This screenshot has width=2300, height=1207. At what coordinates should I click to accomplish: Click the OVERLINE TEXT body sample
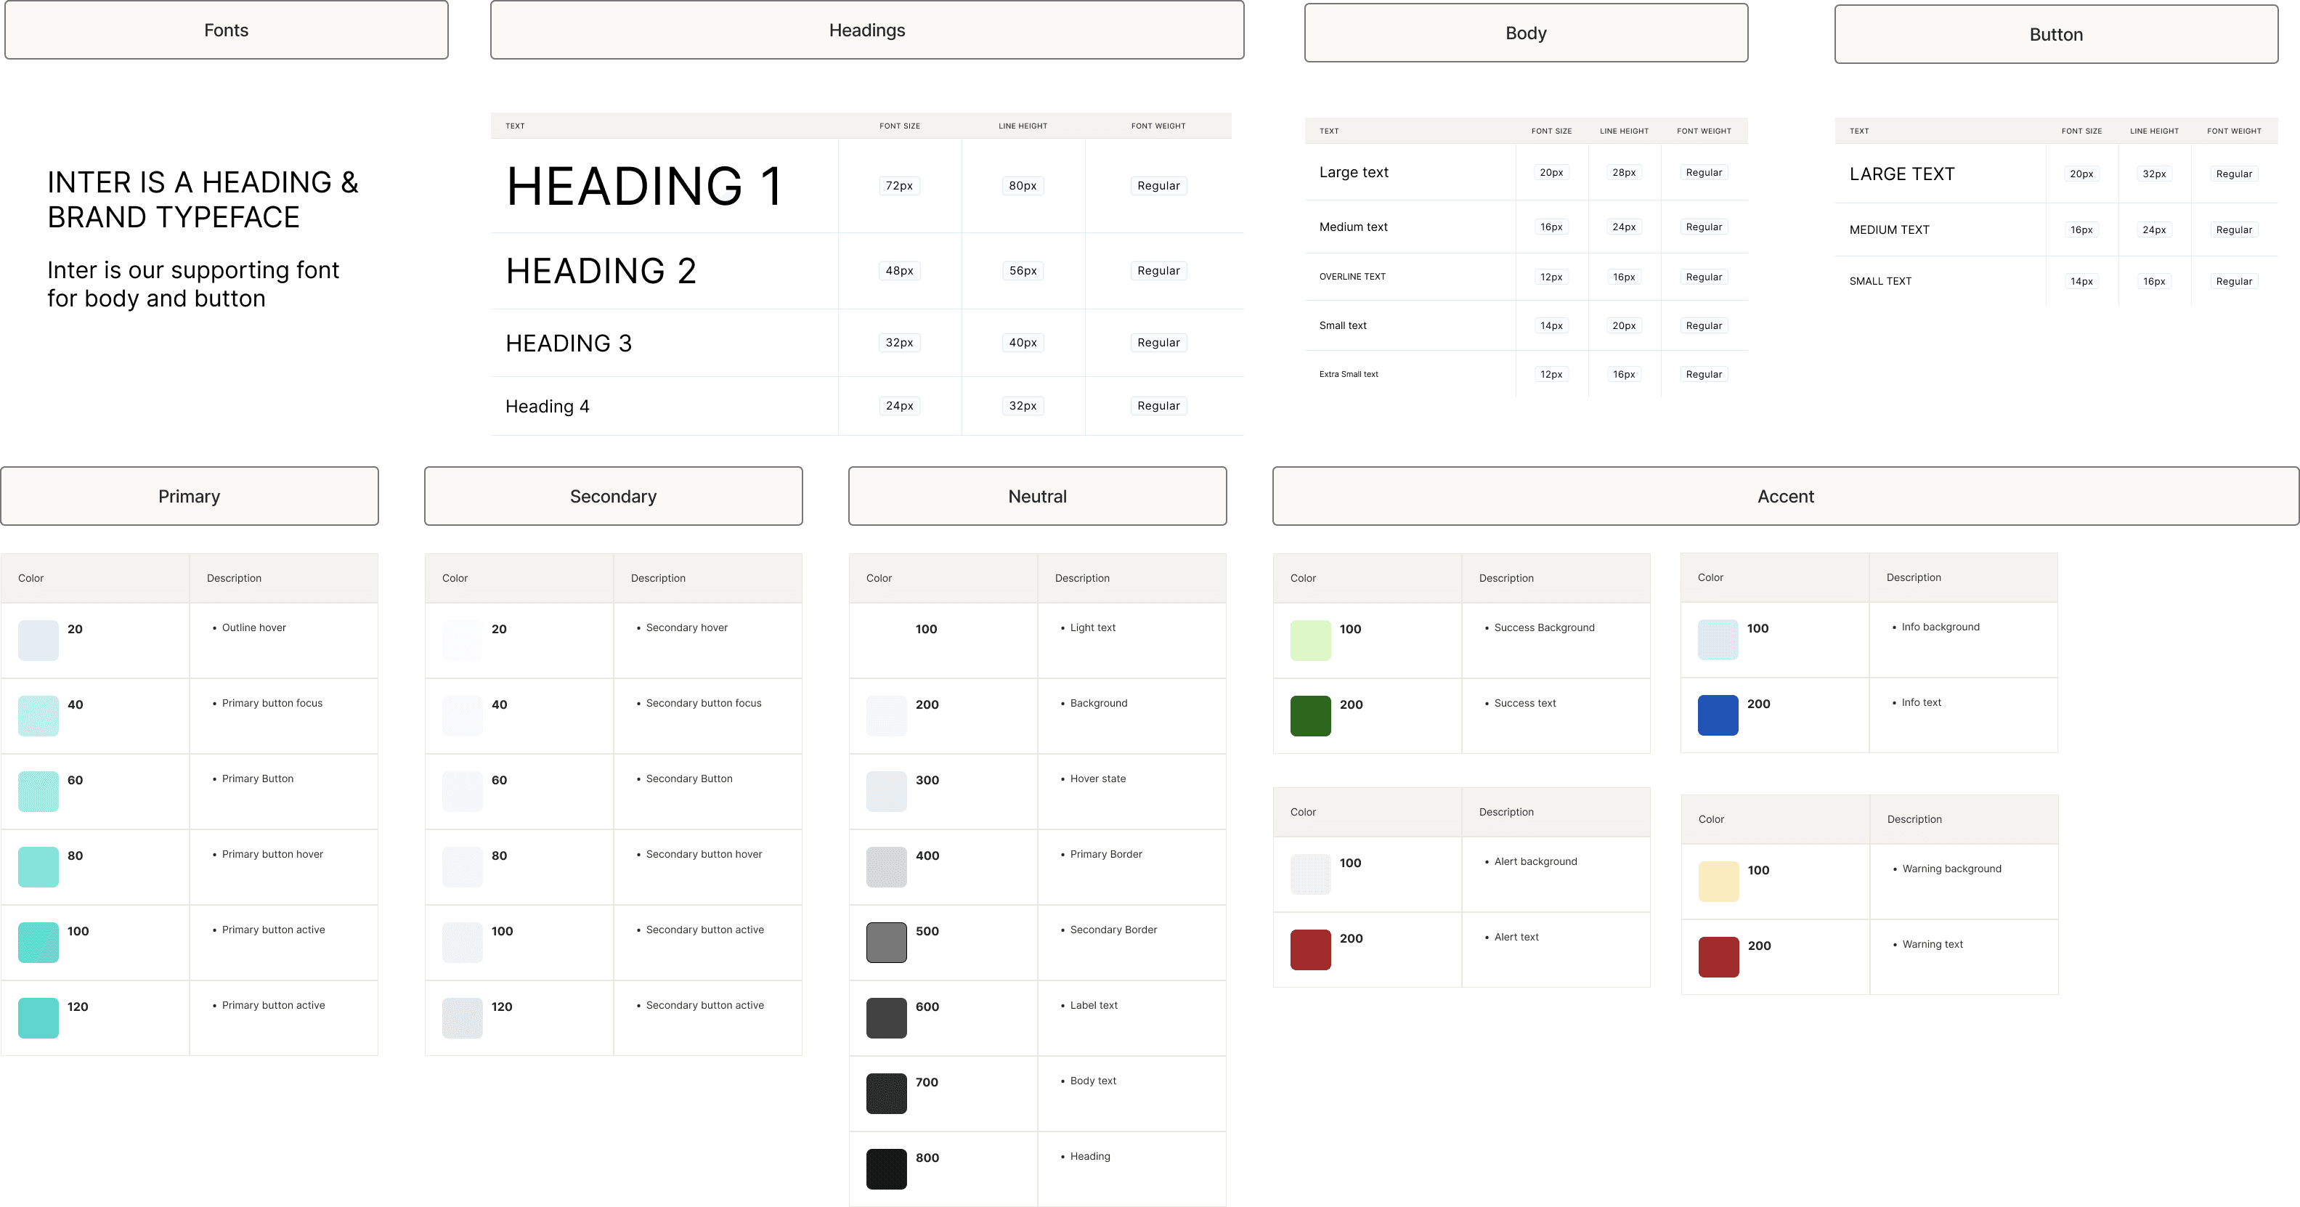coord(1352,277)
